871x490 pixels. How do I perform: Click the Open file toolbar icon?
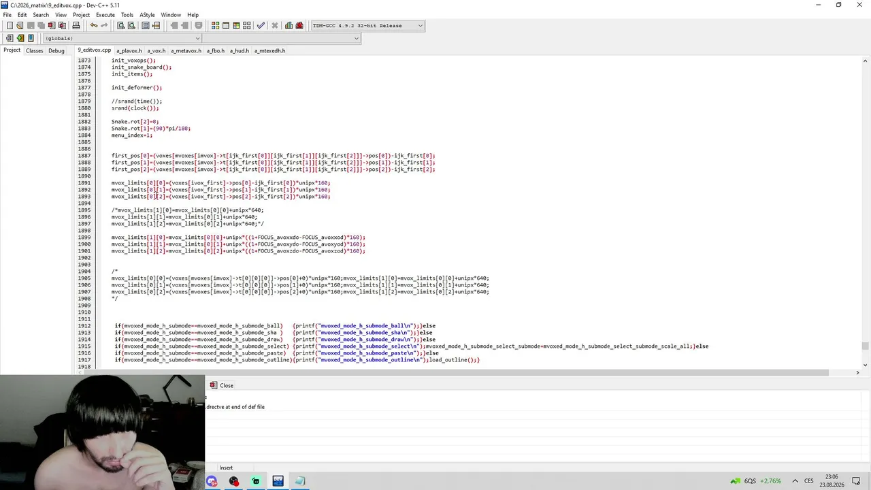pyautogui.click(x=20, y=26)
